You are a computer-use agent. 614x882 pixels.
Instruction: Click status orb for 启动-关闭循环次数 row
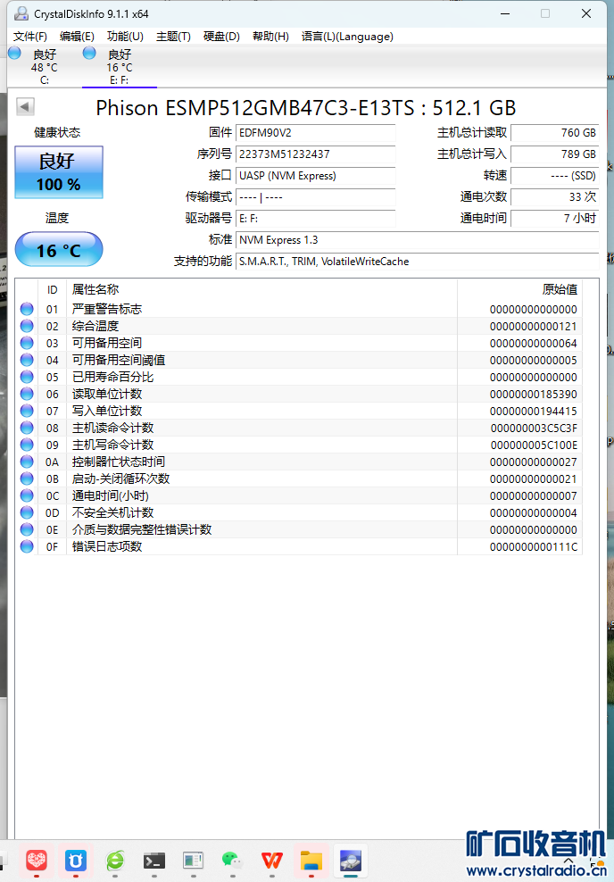[x=27, y=478]
